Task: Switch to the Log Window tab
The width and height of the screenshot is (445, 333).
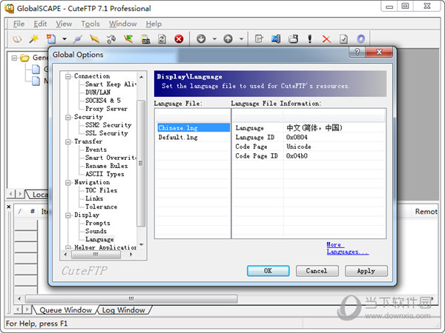Action: (123, 310)
